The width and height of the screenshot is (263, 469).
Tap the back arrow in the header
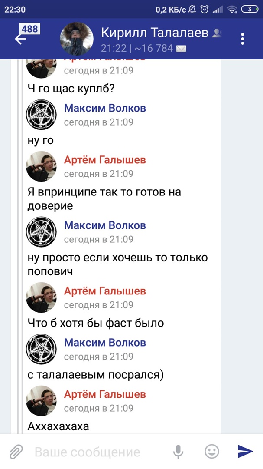[21, 40]
